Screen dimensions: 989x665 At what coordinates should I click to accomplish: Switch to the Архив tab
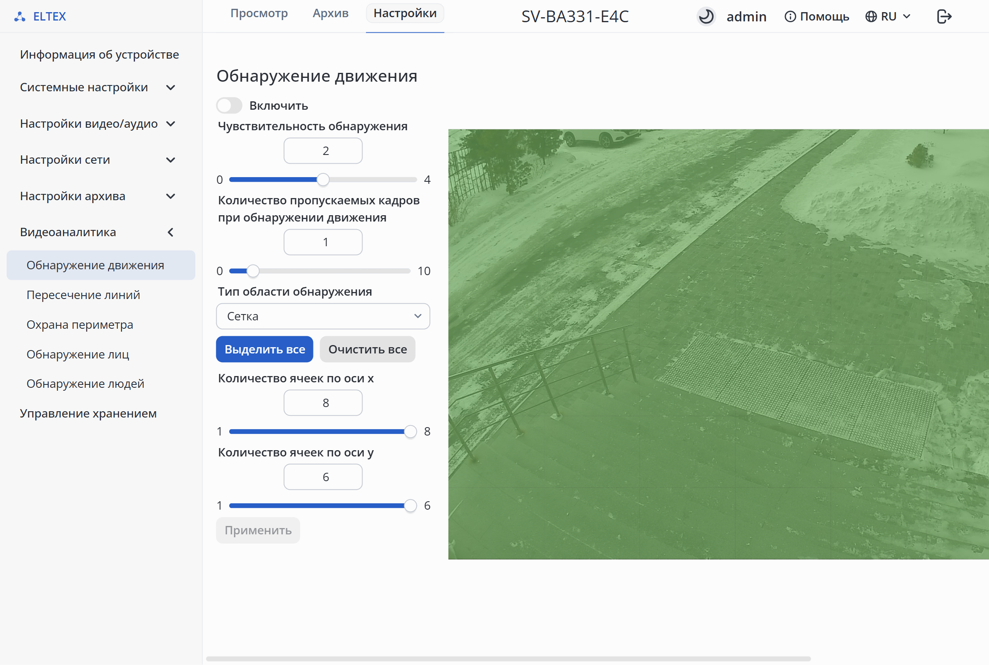click(331, 13)
